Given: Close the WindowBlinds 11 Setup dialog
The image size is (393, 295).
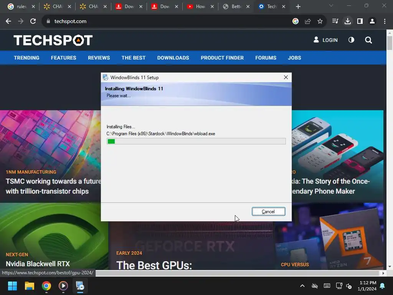Looking at the screenshot, I should point(286,77).
